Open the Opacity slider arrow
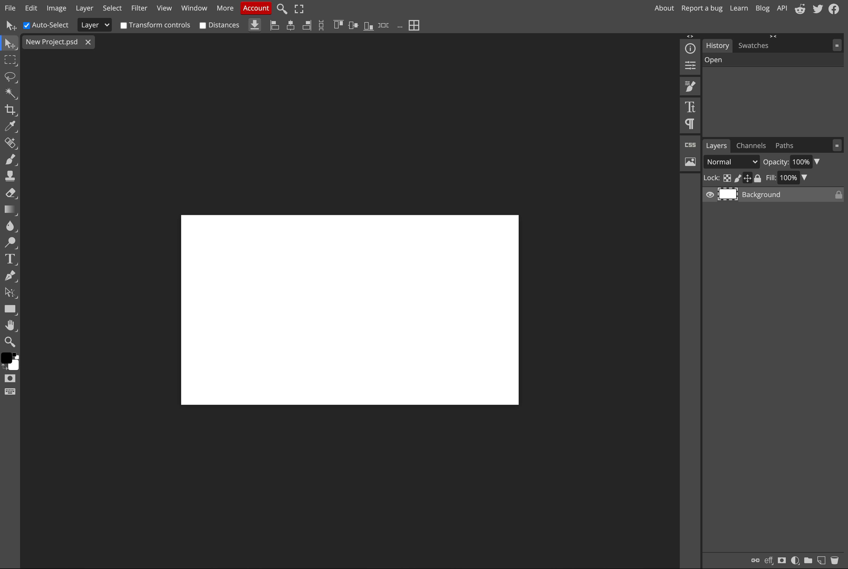Viewport: 848px width, 569px height. pyautogui.click(x=817, y=161)
